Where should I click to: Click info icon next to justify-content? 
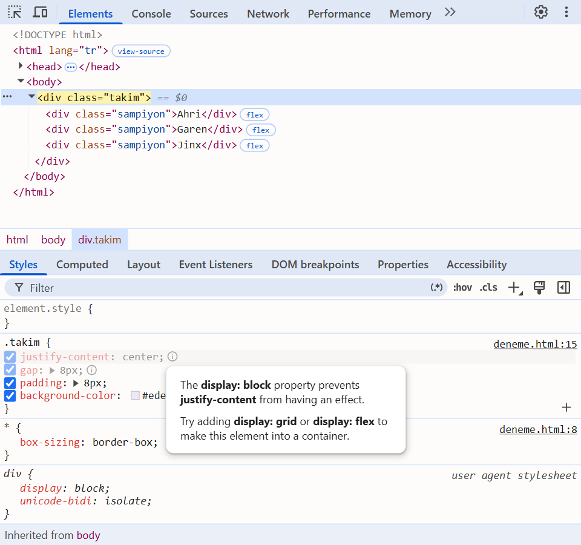172,356
